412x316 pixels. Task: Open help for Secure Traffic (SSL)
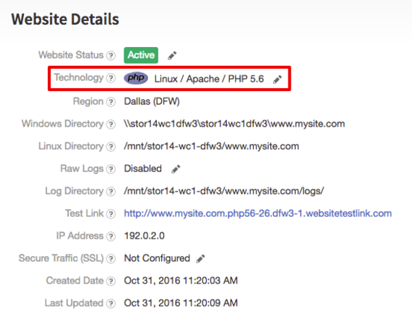111,259
